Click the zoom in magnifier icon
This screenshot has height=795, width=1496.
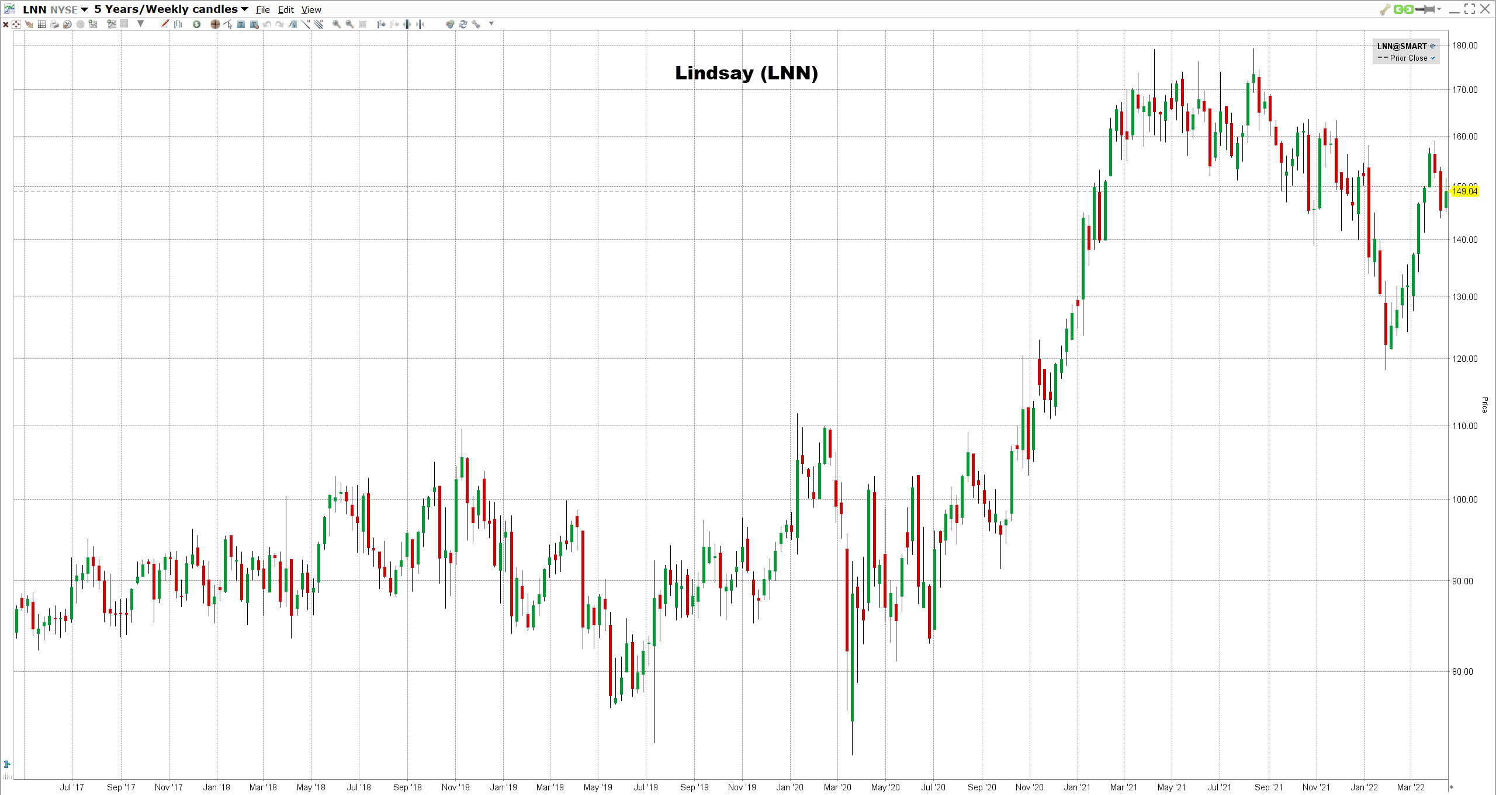click(x=337, y=24)
